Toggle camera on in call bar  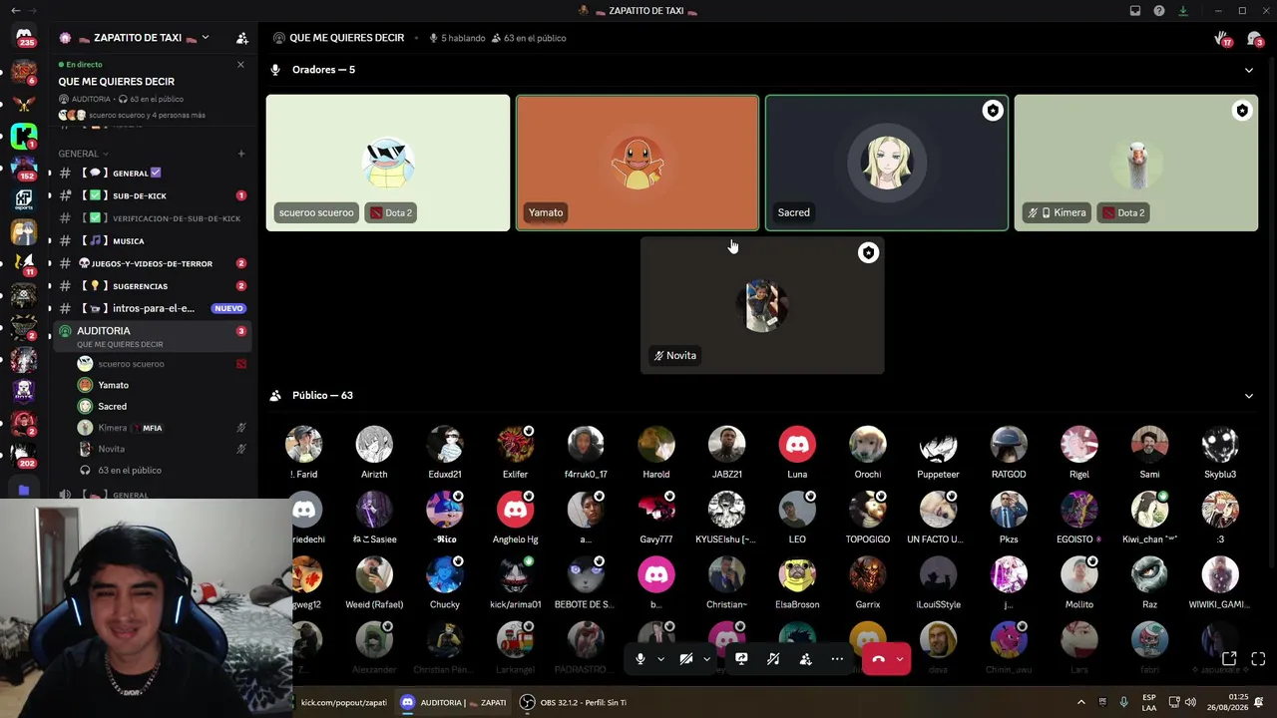686,659
